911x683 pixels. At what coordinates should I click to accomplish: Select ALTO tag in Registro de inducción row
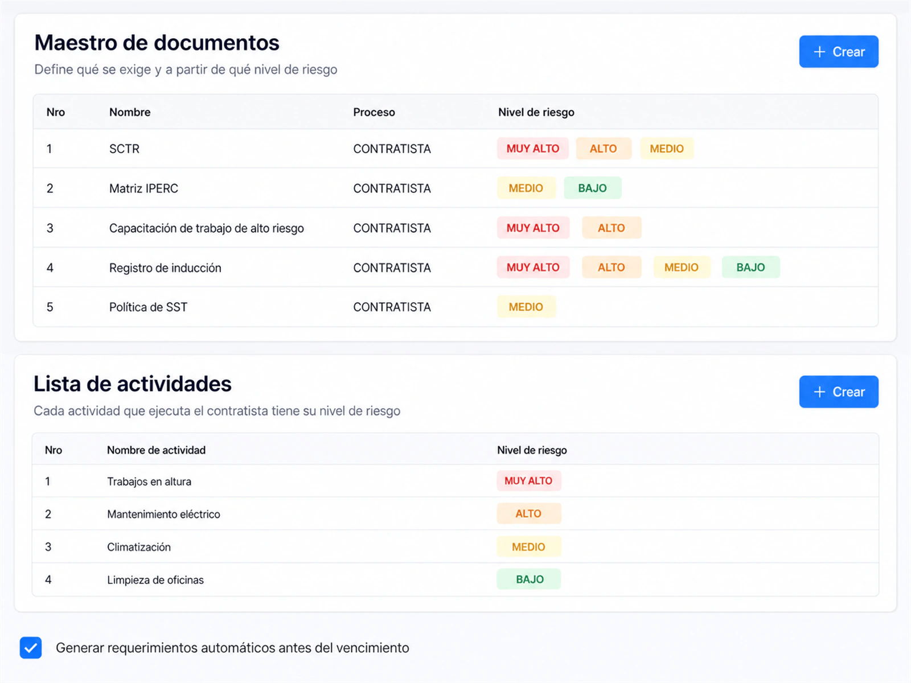[611, 267]
